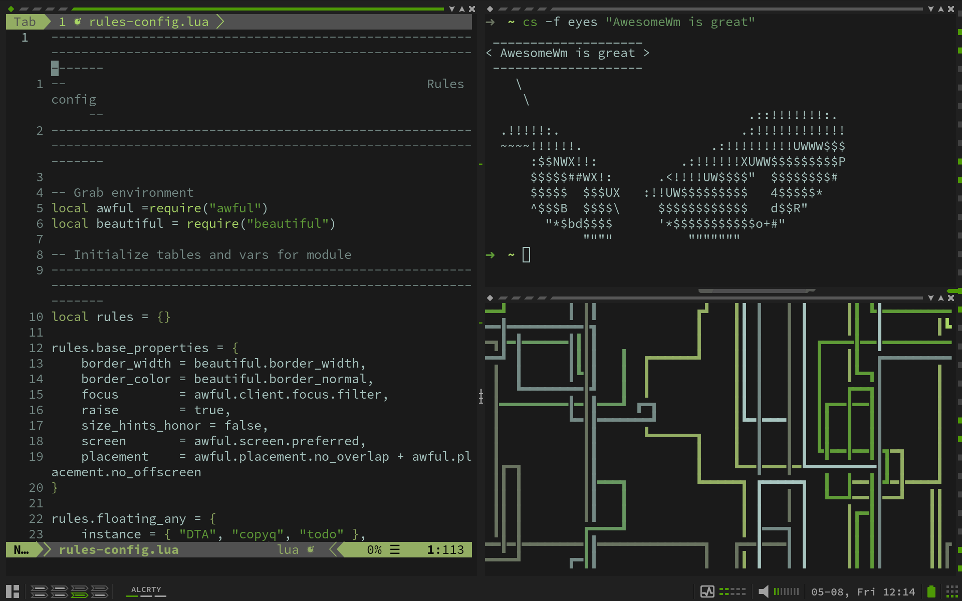The height and width of the screenshot is (601, 962).
Task: Click the volume level bar indicator
Action: pyautogui.click(x=786, y=591)
